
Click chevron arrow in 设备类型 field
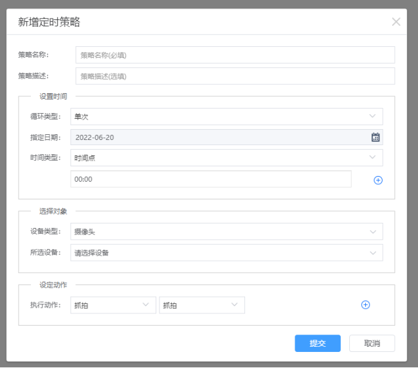click(372, 232)
